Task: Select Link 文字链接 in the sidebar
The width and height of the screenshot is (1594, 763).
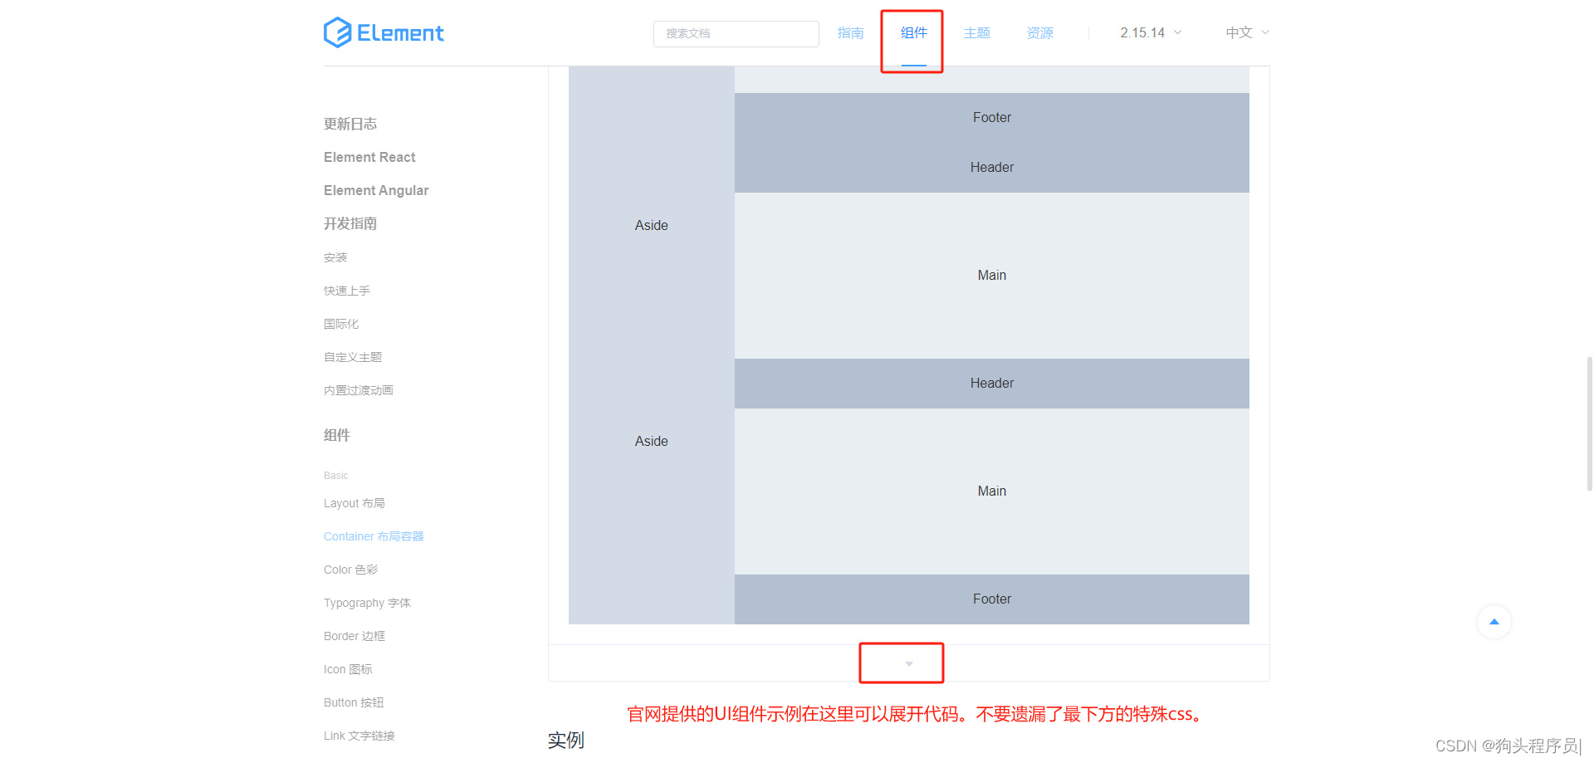Action: pyautogui.click(x=359, y=736)
